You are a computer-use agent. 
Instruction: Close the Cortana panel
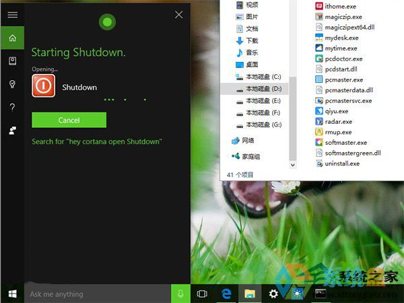(179, 15)
